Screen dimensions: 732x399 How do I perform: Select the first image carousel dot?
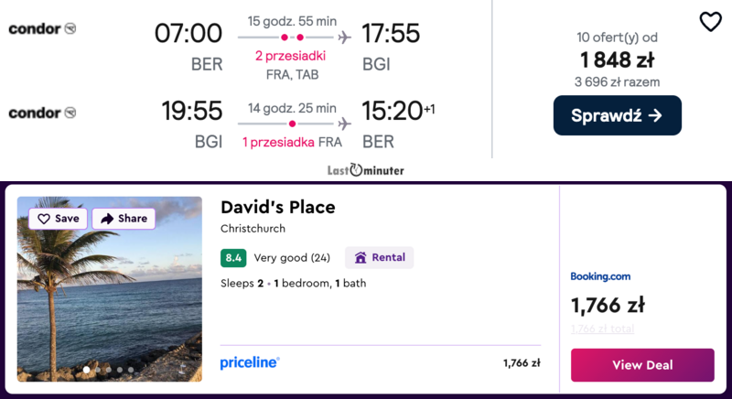coord(88,370)
